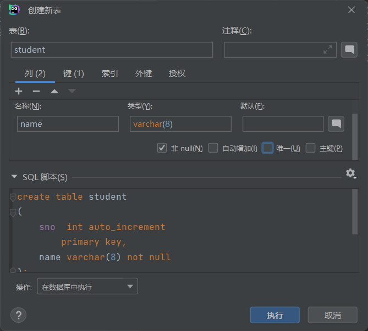The height and width of the screenshot is (331, 368).
Task: Open the 索引 tab
Action: 109,74
